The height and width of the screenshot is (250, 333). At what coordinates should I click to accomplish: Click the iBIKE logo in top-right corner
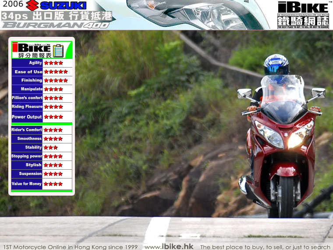[303, 14]
